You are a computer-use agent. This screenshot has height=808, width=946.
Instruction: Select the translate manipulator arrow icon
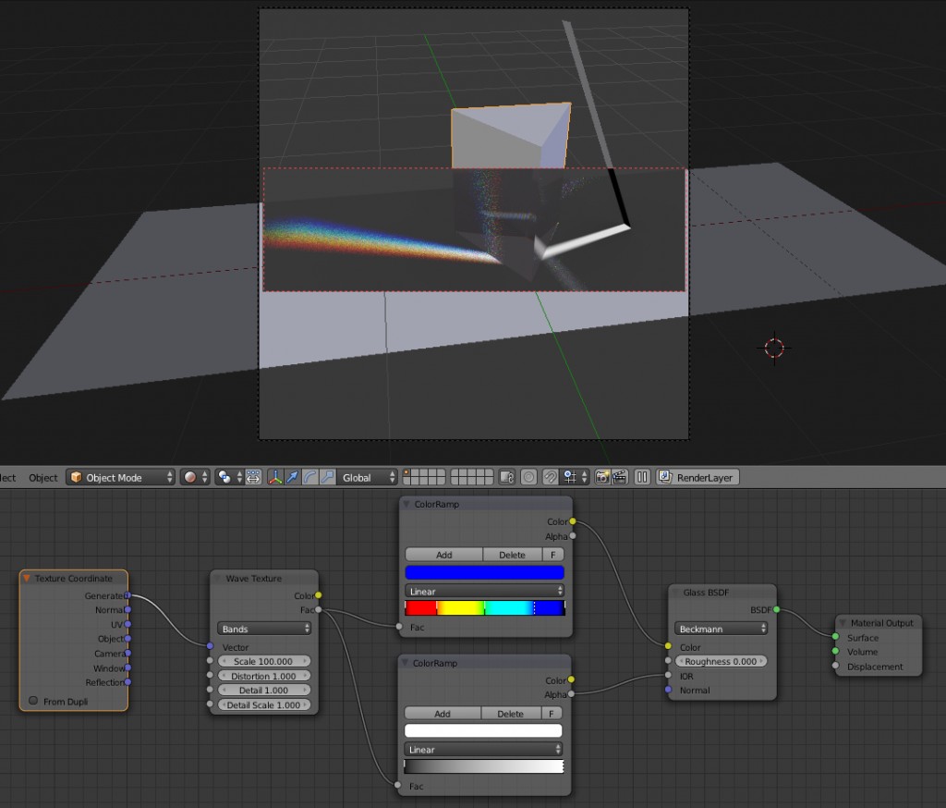coord(293,477)
